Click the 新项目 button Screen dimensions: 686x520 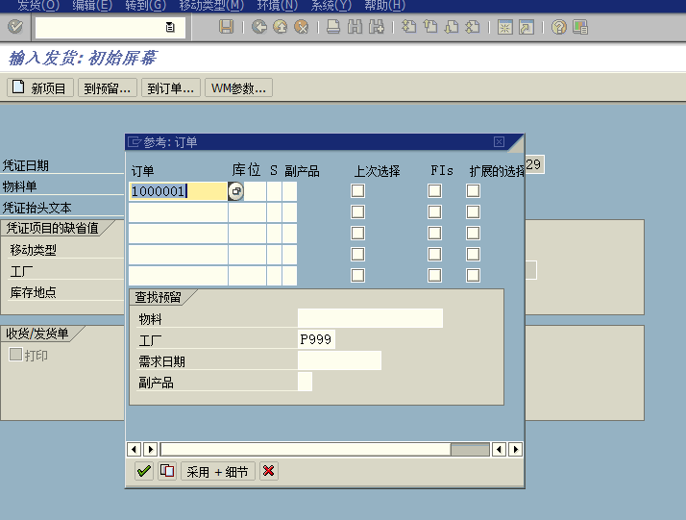pyautogui.click(x=40, y=88)
